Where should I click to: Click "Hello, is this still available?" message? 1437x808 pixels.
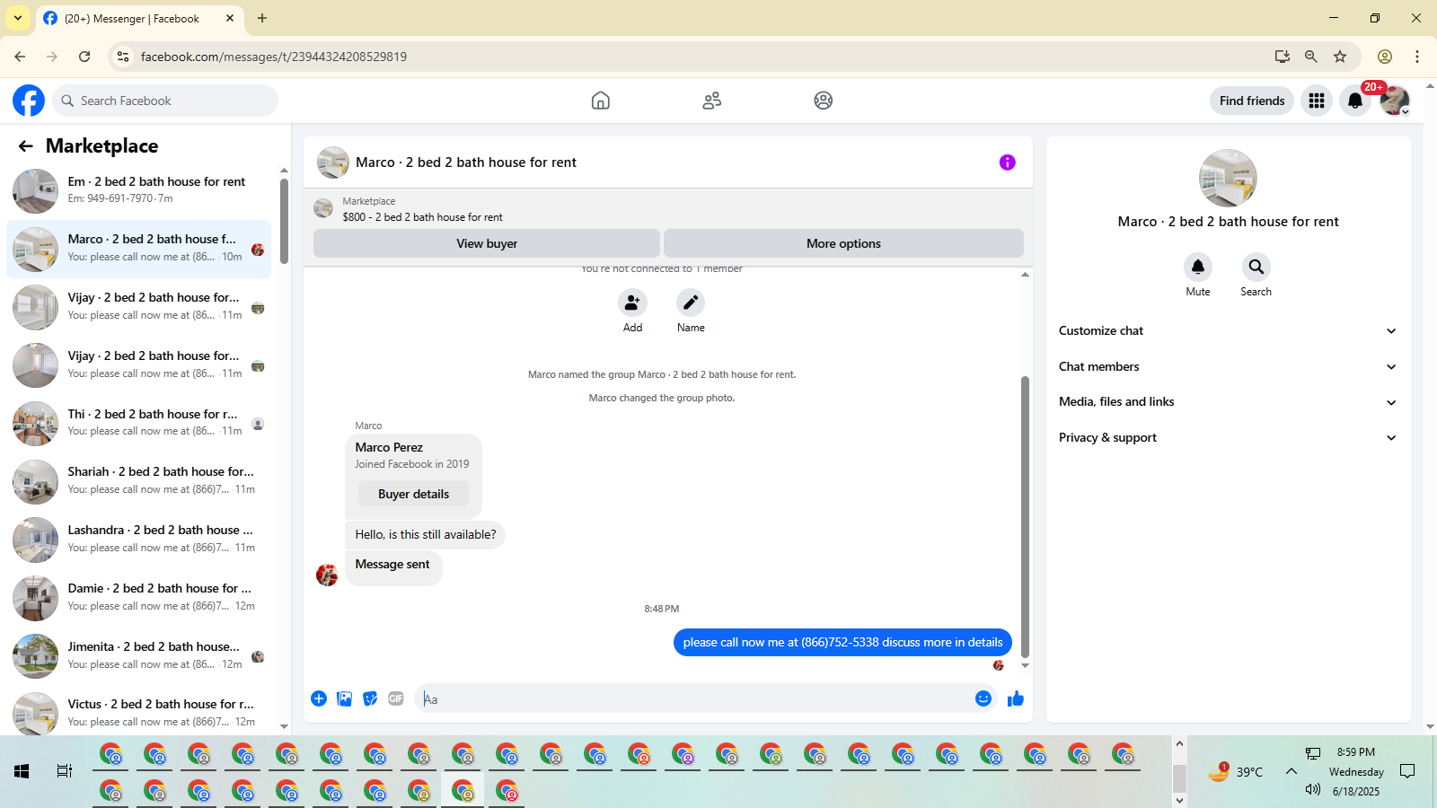425,534
